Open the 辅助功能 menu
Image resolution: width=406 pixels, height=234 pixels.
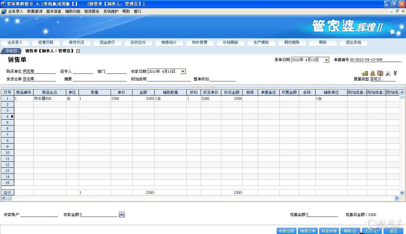[73, 11]
